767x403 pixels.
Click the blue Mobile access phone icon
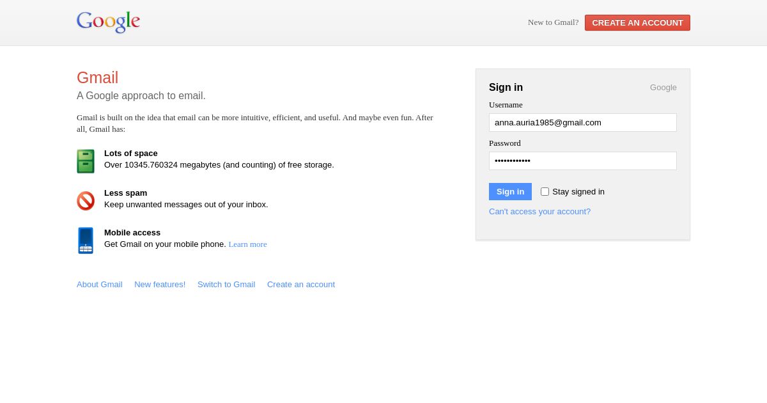pyautogui.click(x=86, y=241)
